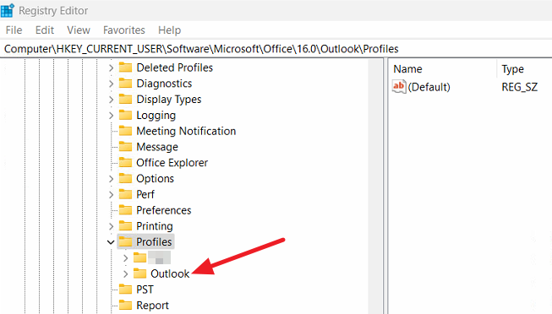Select the blurred profile name label
552x314 pixels.
point(159,257)
